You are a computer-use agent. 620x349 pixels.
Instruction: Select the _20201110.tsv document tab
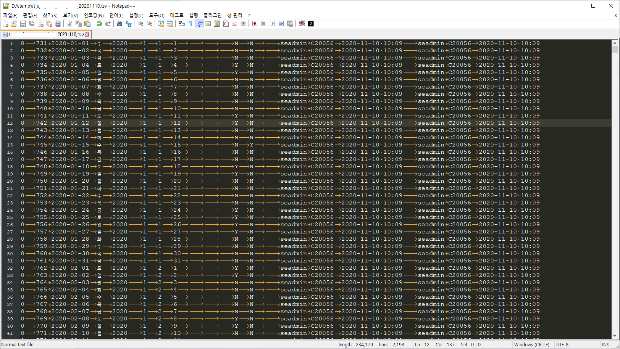point(46,34)
